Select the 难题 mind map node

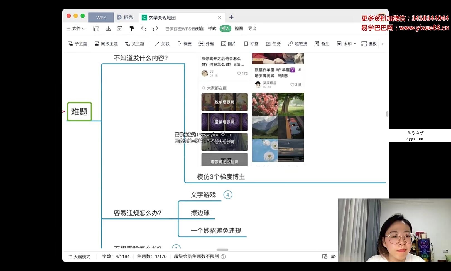pos(79,111)
